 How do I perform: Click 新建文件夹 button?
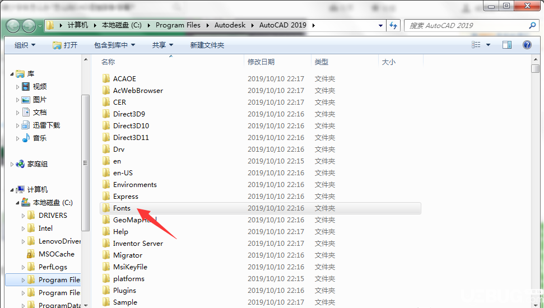point(207,45)
